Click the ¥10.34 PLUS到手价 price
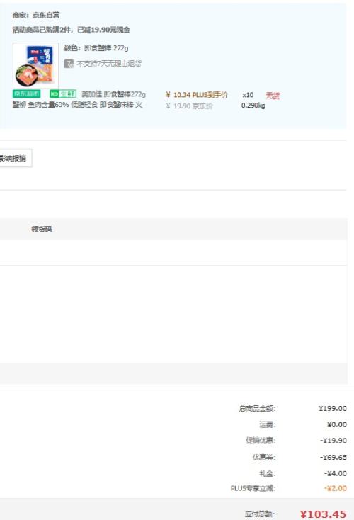354x520 pixels. [197, 95]
